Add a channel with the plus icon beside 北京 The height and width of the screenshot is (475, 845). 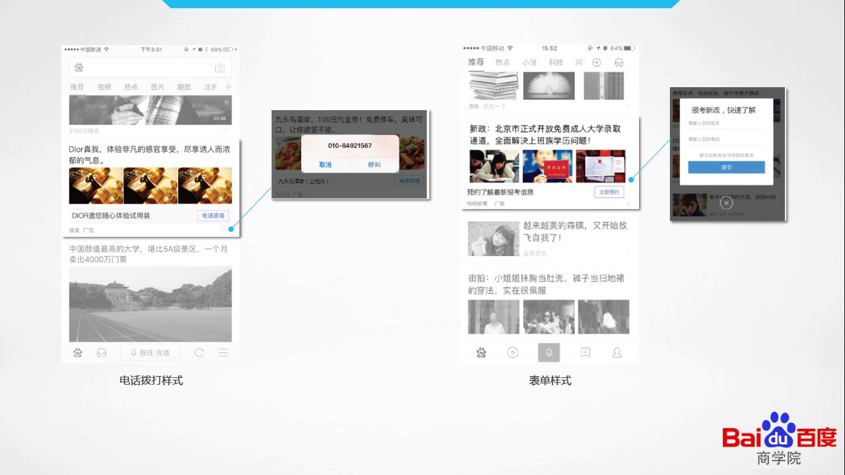click(228, 87)
